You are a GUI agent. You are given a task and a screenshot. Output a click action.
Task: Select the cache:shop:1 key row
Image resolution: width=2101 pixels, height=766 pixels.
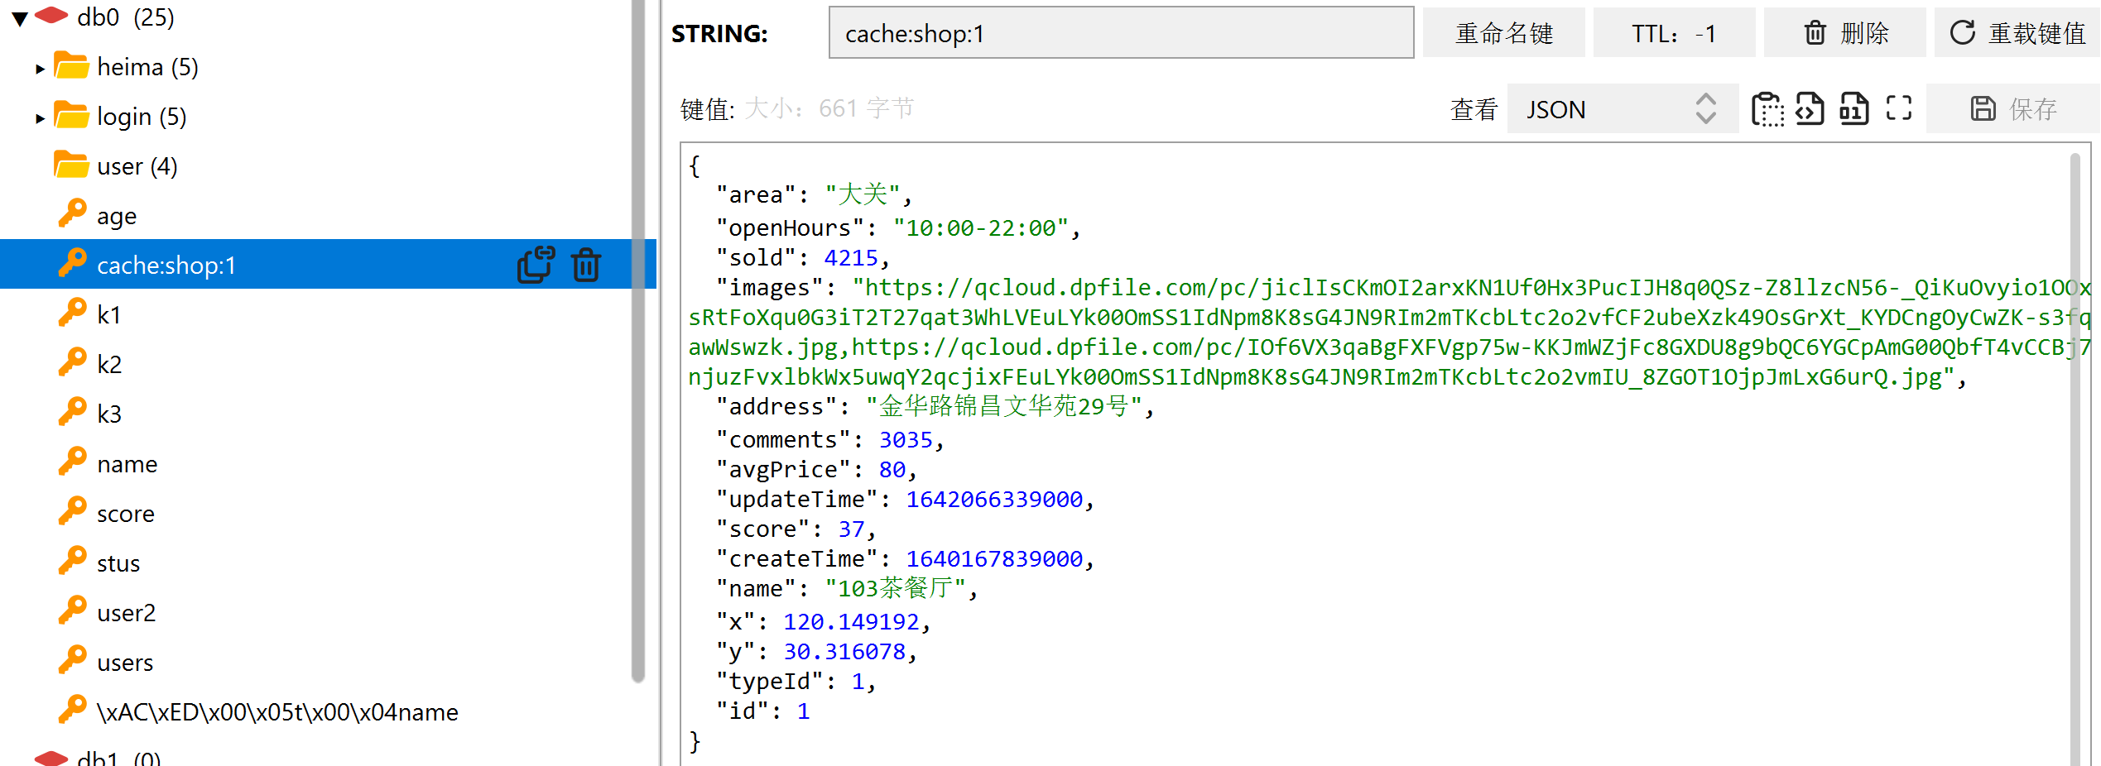click(x=328, y=264)
